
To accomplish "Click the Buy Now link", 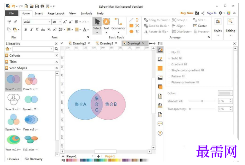I will tap(187, 13).
